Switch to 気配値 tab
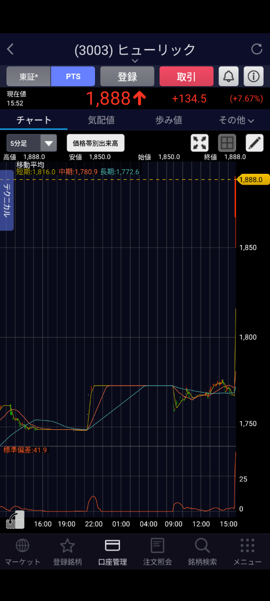The image size is (270, 601). tap(101, 120)
